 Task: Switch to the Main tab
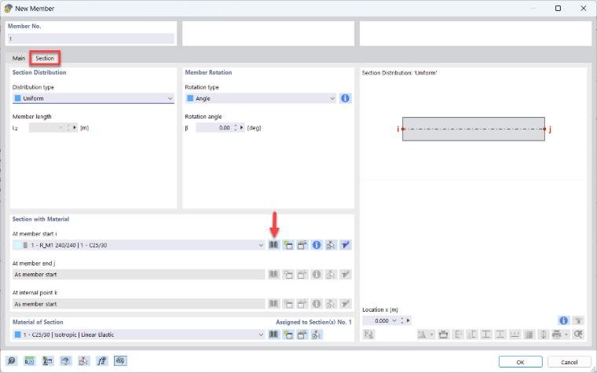coord(19,58)
